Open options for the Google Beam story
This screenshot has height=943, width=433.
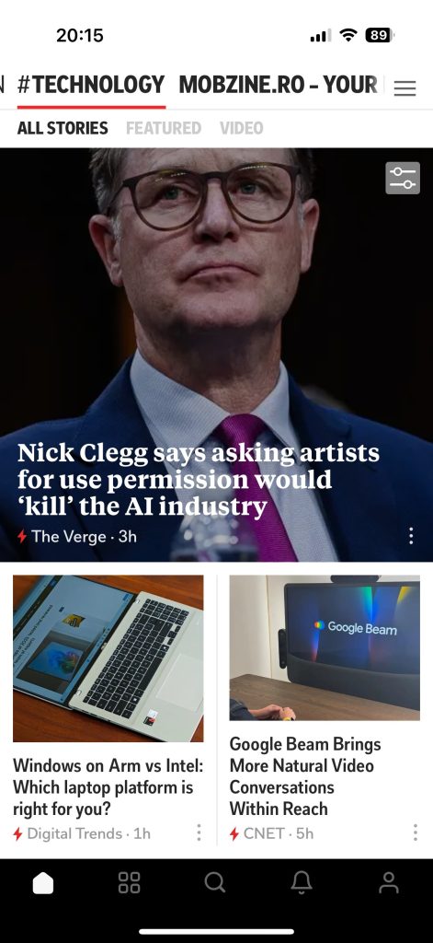[415, 832]
